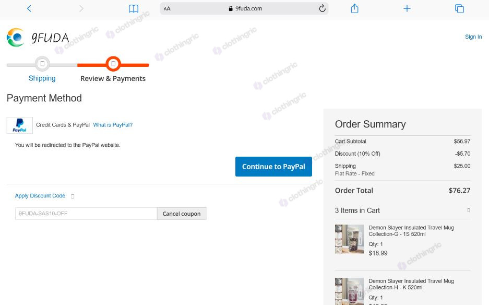Open the What is PayPal? link

click(x=113, y=125)
